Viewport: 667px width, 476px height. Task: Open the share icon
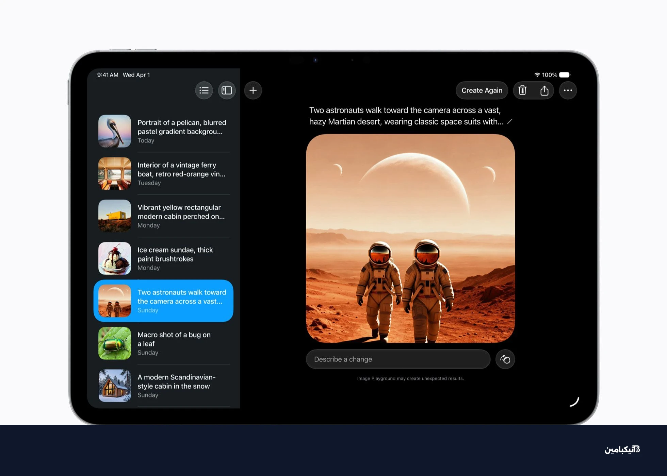point(544,90)
